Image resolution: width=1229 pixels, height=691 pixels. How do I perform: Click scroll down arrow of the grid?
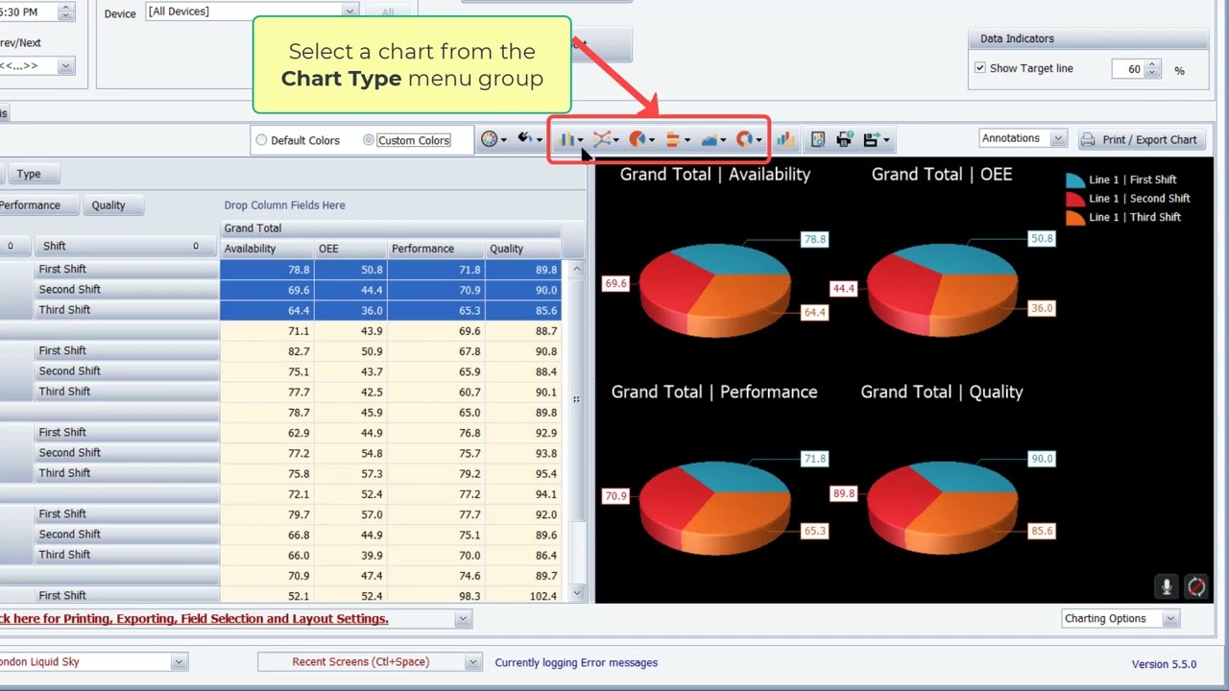point(577,594)
